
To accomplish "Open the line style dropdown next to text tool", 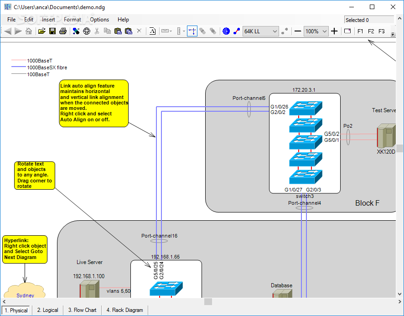I will tap(170, 31).
